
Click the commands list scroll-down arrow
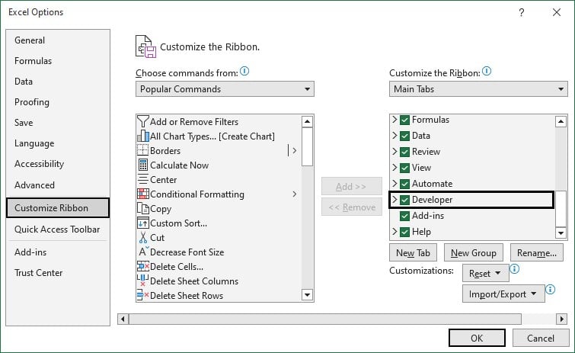pos(307,294)
